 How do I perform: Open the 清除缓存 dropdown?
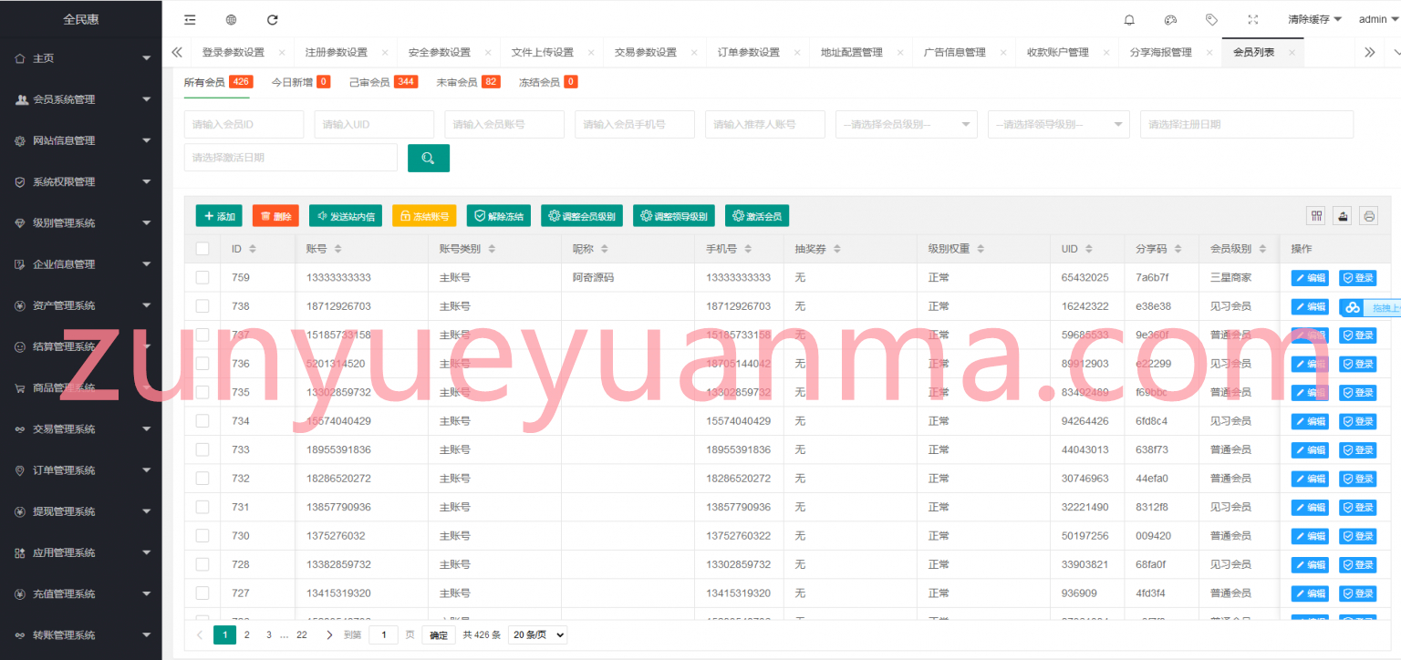(1314, 19)
